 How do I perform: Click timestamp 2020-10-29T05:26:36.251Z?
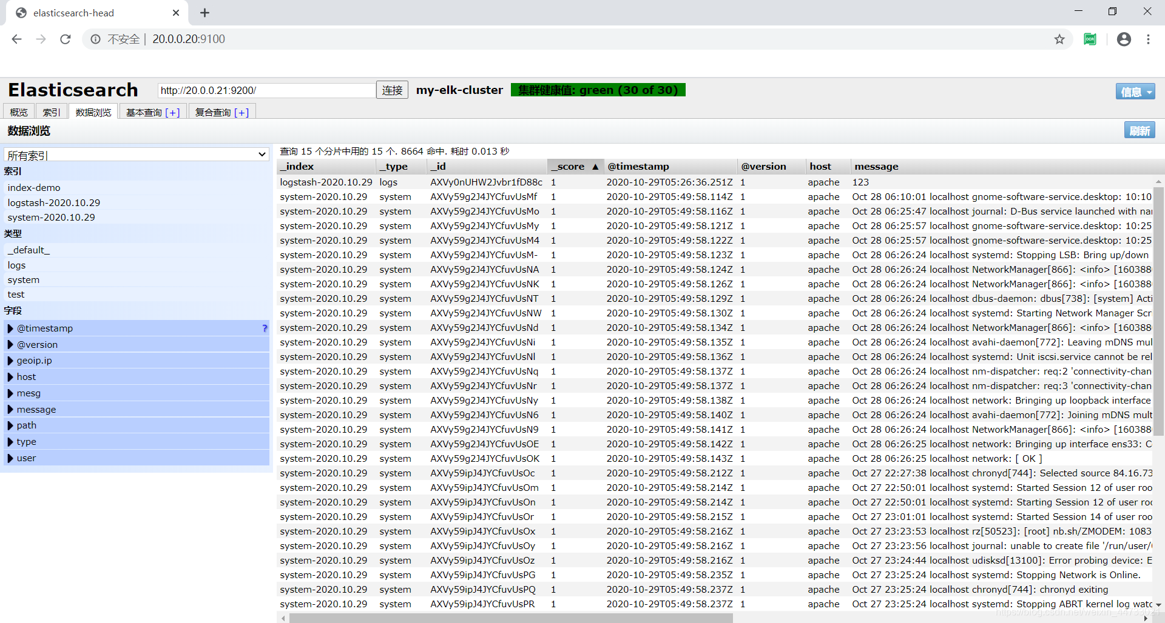coord(669,182)
